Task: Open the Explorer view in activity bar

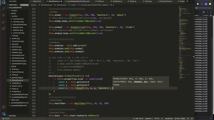Action: [4, 2]
